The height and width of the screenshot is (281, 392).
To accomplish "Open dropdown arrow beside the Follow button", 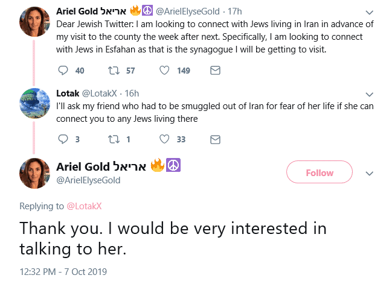I will (370, 173).
